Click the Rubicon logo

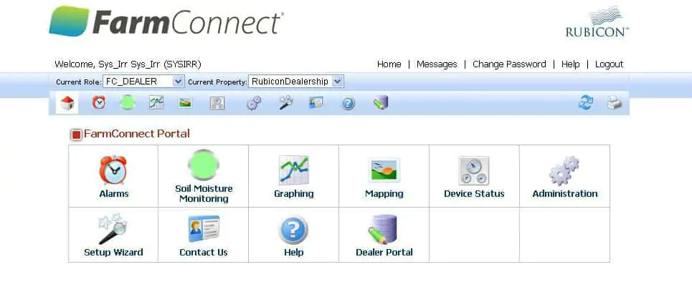pos(597,21)
